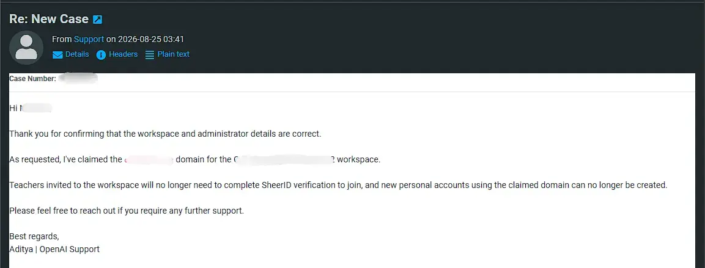Screen dimensions: 705x268
Task: Click the Case Number label
Action: pyautogui.click(x=33, y=79)
